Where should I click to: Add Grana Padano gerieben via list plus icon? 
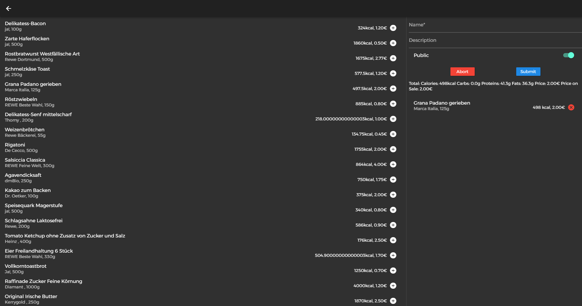pos(393,89)
